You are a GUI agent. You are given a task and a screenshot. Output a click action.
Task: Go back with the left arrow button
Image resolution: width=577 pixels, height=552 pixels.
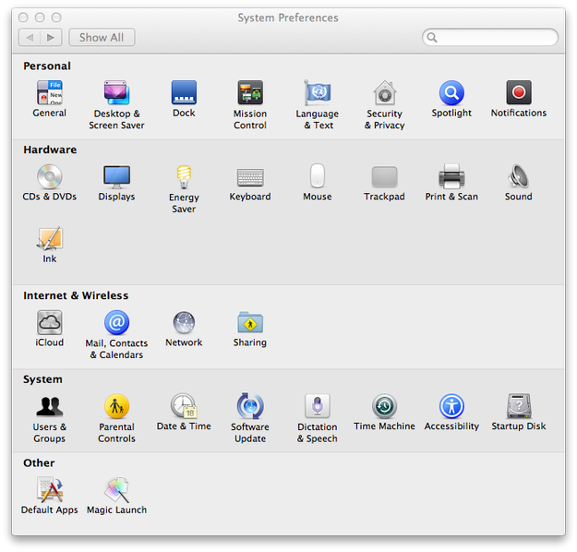click(x=30, y=38)
